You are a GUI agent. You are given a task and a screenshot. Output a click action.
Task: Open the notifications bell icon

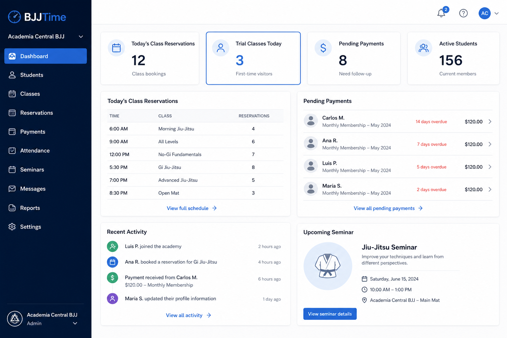(x=441, y=13)
